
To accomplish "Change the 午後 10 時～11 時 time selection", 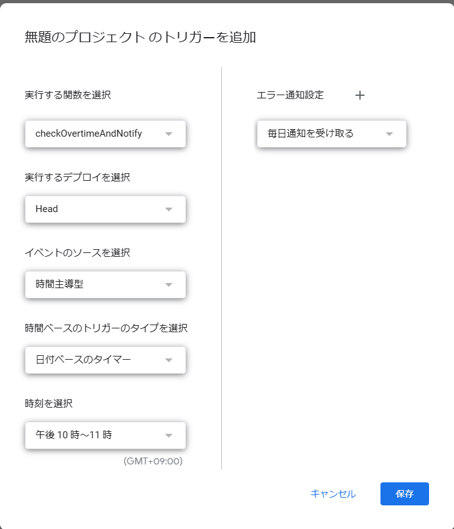I will click(106, 435).
